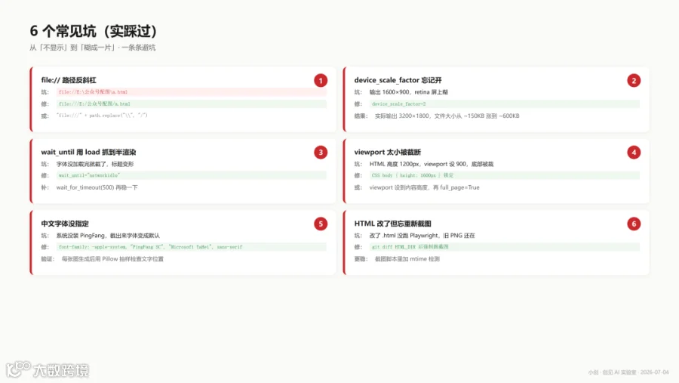This screenshot has height=383, width=679.
Task: Click the subtitle "从「不显示」到「糊成一片」· 一条条避坑"
Action: (92, 48)
